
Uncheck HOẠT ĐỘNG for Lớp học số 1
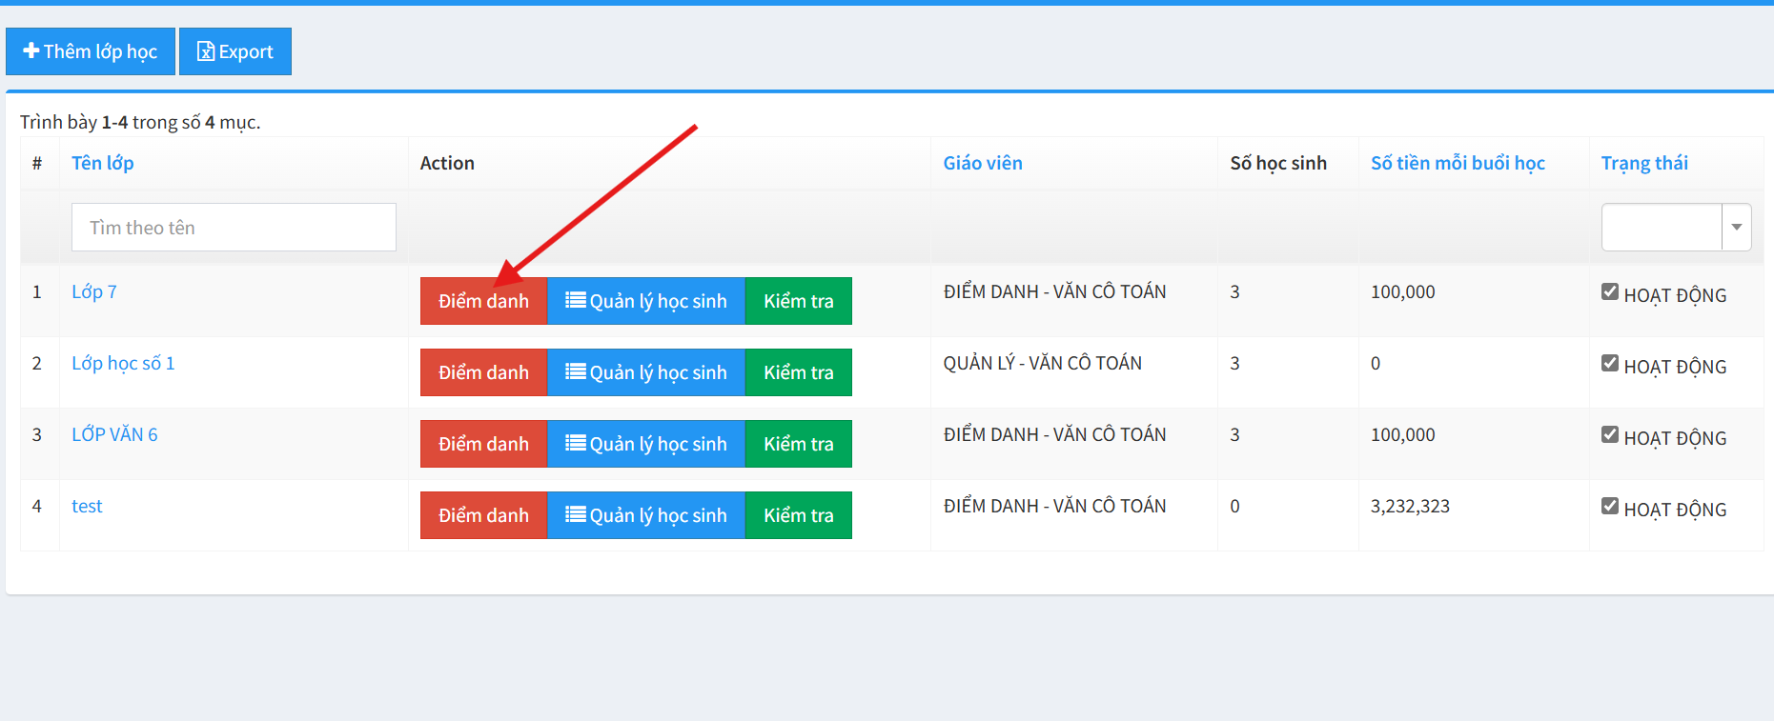pos(1610,364)
